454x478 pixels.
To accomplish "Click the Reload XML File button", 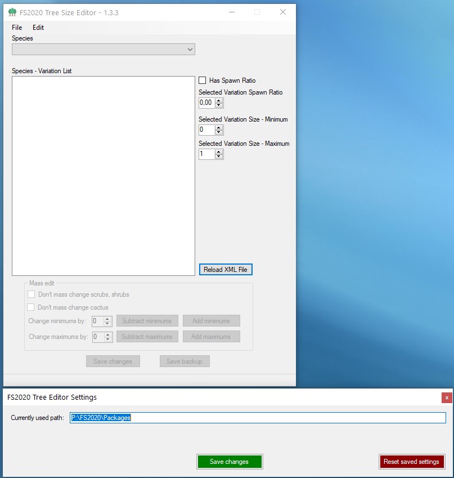I will 225,269.
